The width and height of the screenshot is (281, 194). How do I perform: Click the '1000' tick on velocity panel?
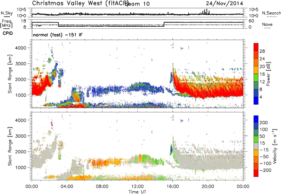pyautogui.click(x=21, y=167)
